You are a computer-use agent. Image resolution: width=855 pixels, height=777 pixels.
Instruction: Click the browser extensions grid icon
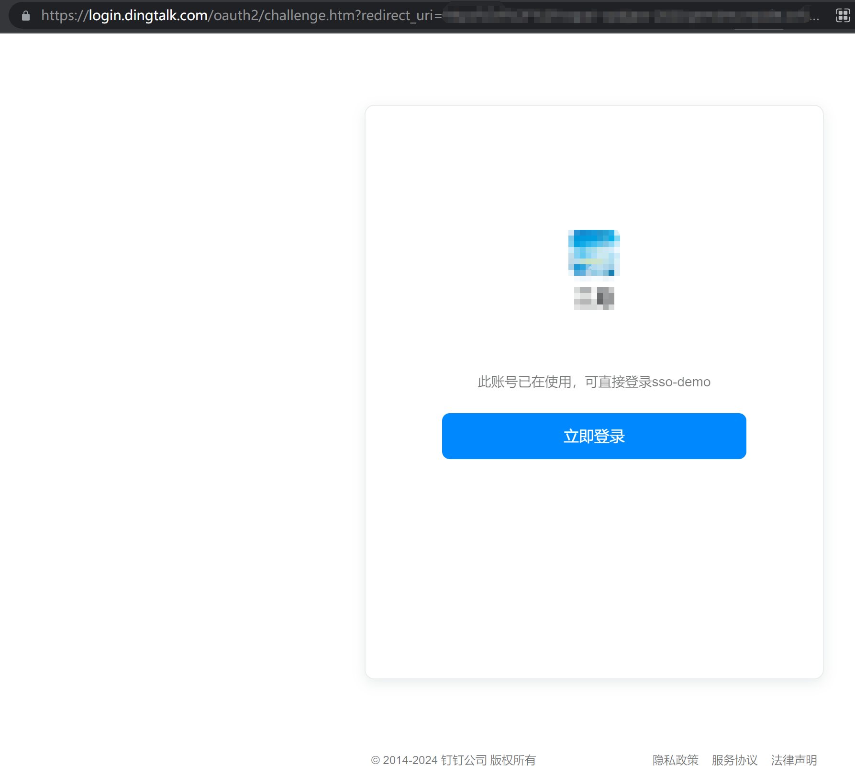tap(843, 16)
